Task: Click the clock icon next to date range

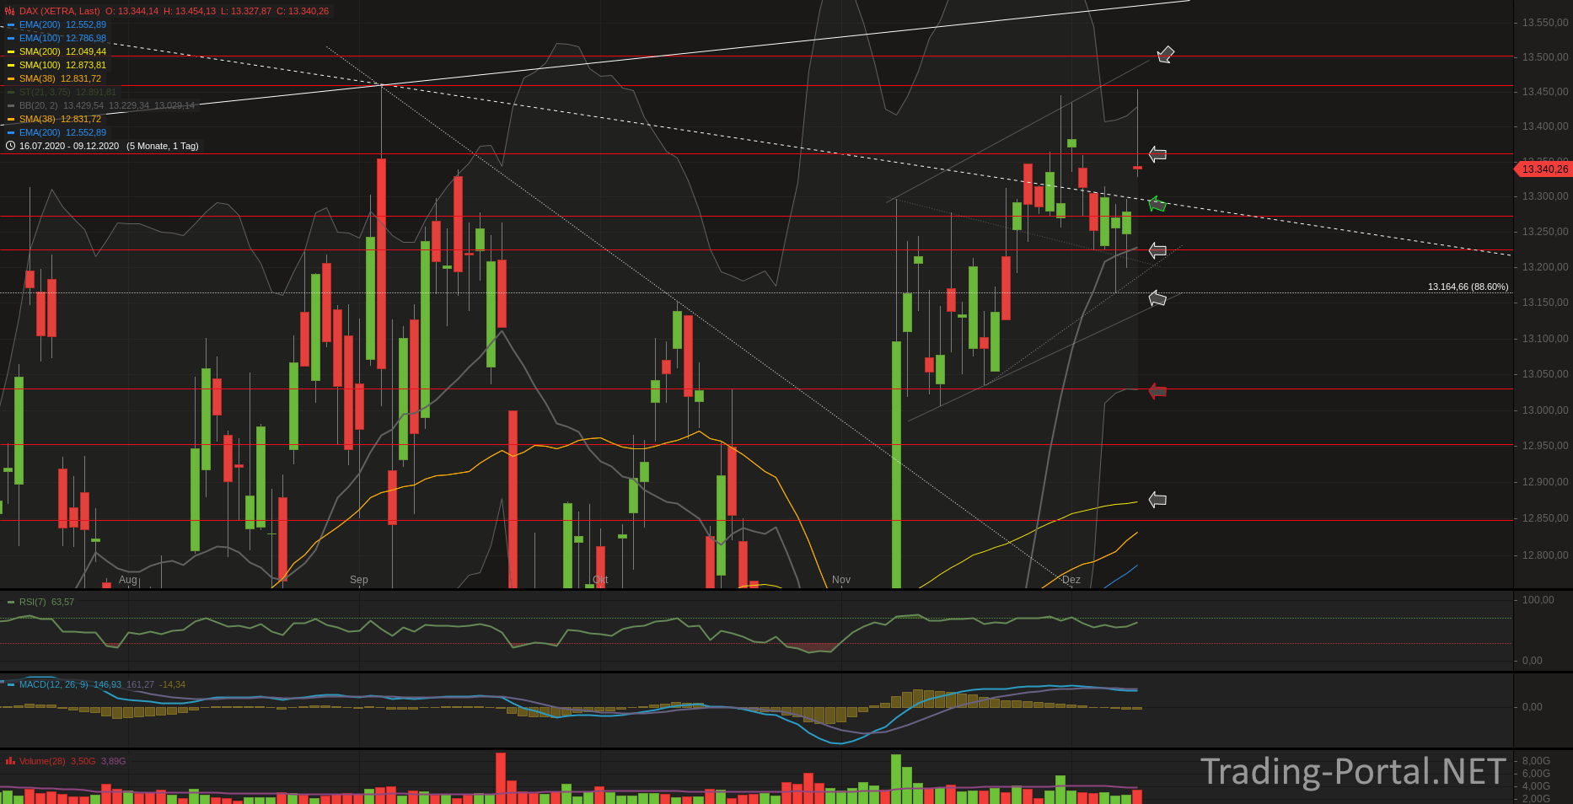Action: (x=10, y=146)
